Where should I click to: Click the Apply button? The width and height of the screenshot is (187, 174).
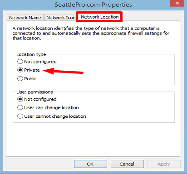(x=164, y=164)
